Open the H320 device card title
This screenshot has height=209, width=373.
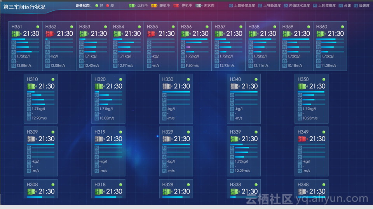pyautogui.click(x=100, y=79)
